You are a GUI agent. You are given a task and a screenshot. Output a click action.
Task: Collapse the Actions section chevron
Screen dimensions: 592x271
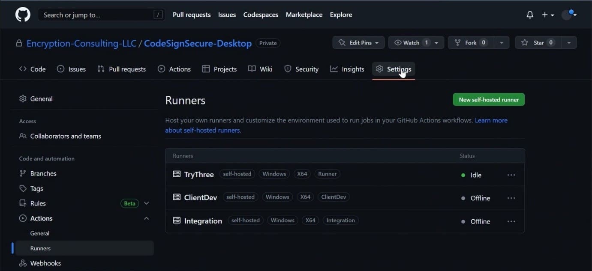pos(146,218)
